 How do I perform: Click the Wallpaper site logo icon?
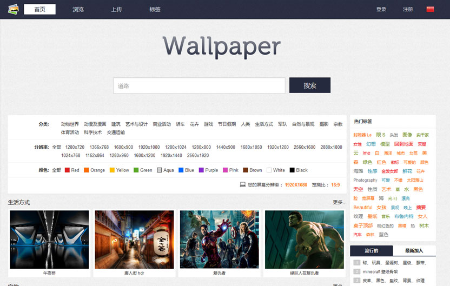point(13,9)
